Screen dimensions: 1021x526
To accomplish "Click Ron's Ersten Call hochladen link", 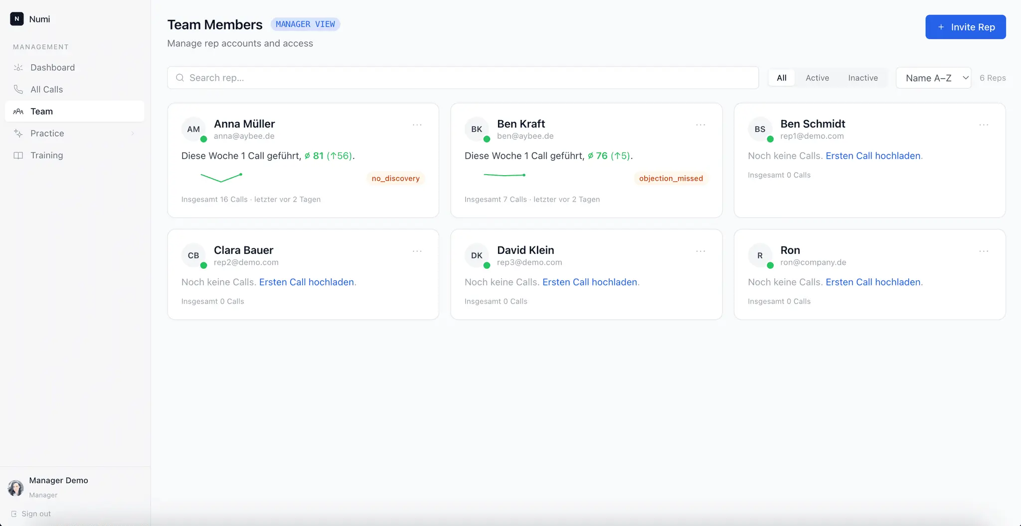I will (873, 282).
